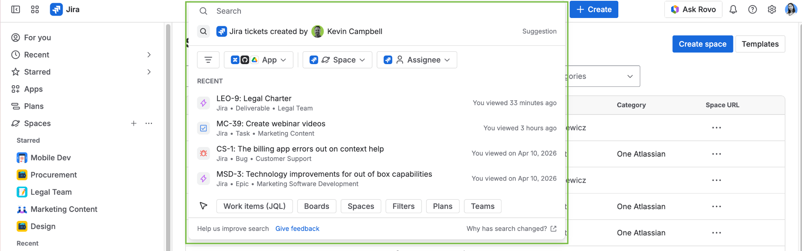Click into the Search input field
Screen dimensions: 802x251
376,11
